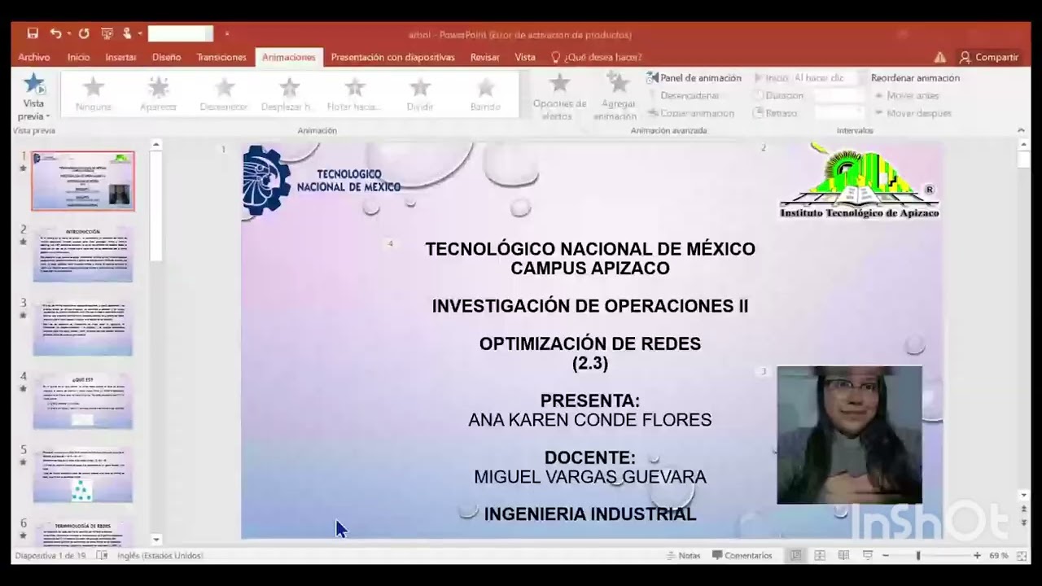1042x586 pixels.
Task: Open the Panel de animación
Action: [x=694, y=78]
